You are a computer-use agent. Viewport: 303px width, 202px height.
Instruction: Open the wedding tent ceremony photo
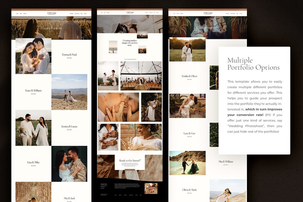tap(141, 76)
